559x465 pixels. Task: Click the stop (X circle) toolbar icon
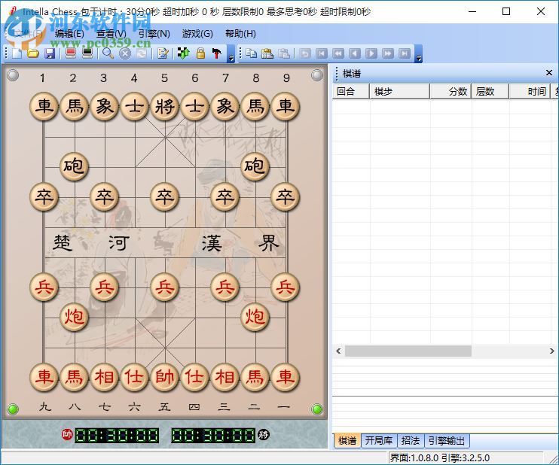tap(125, 53)
